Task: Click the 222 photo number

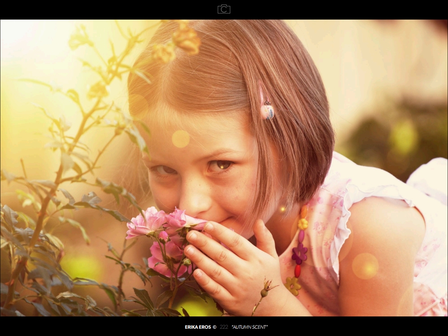Action: 224,327
